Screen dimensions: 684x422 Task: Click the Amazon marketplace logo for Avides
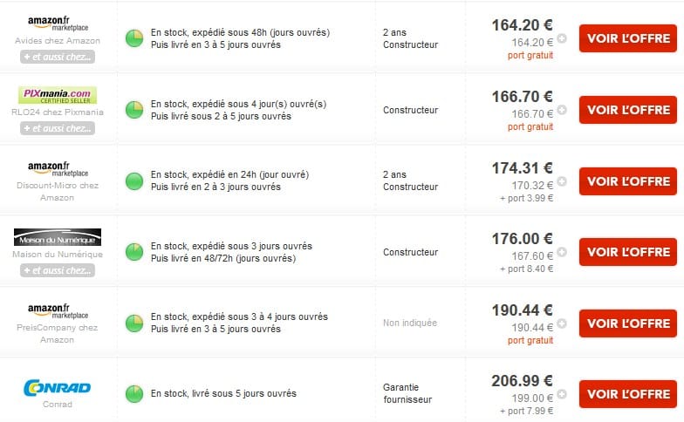point(58,24)
